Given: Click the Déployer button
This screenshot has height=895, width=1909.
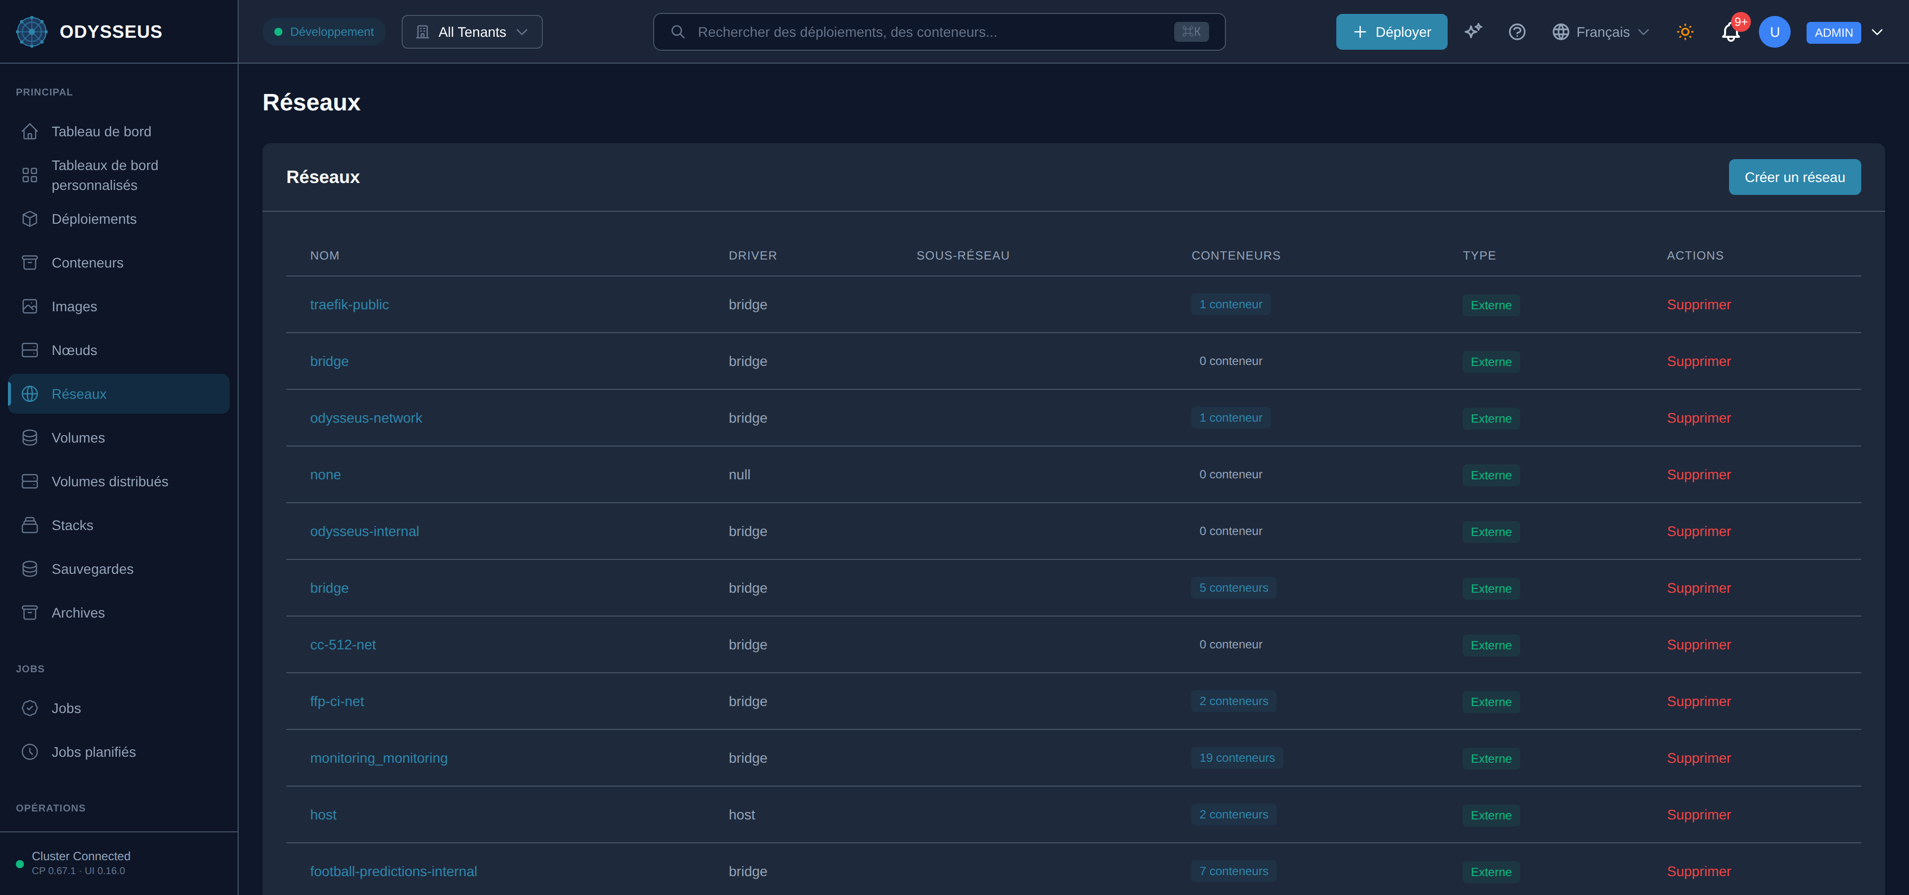Looking at the screenshot, I should pyautogui.click(x=1391, y=32).
